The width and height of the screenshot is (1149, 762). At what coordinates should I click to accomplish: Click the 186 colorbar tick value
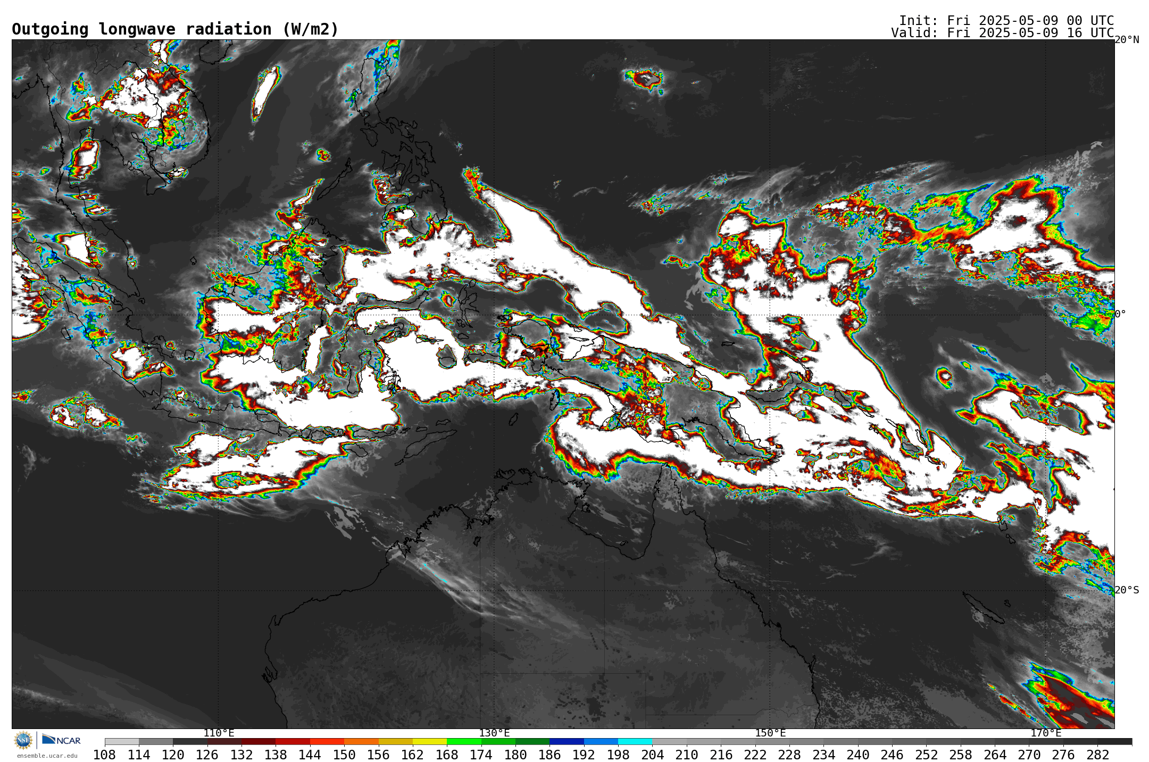(549, 755)
